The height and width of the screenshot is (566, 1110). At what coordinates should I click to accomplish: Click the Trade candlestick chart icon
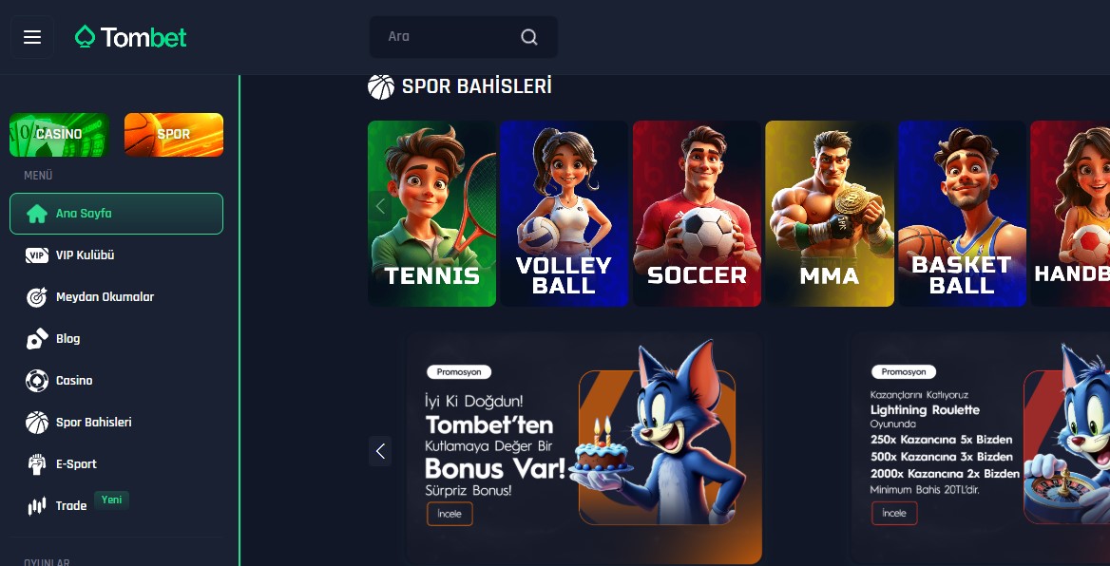[37, 506]
